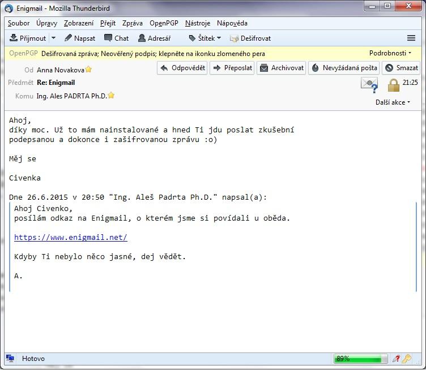Click the broken pen signature status icon
Screen dimensions: 426x370
point(396,359)
